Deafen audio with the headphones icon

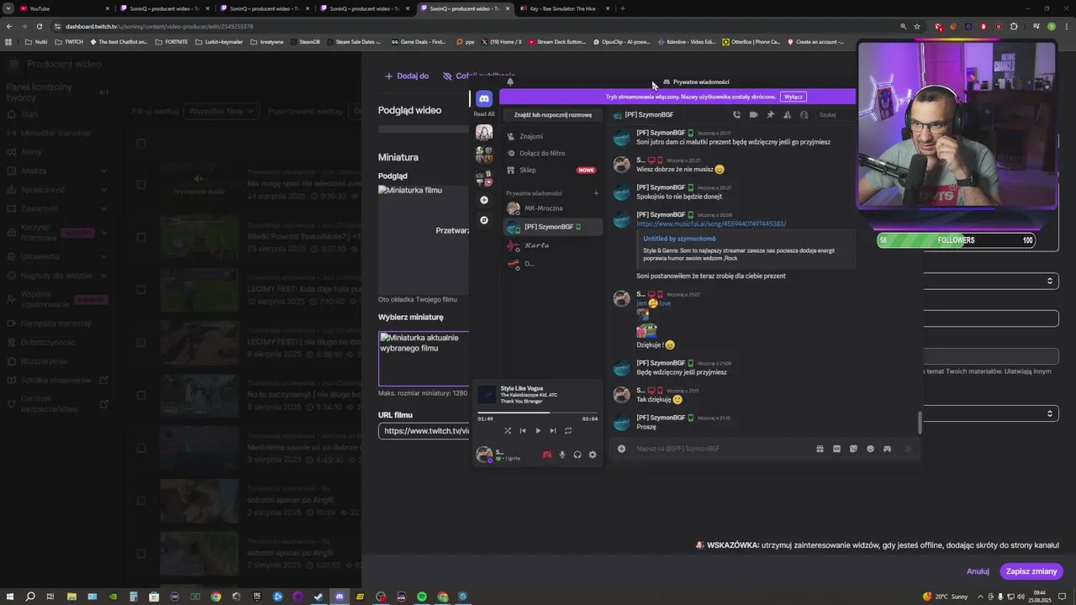pyautogui.click(x=578, y=455)
